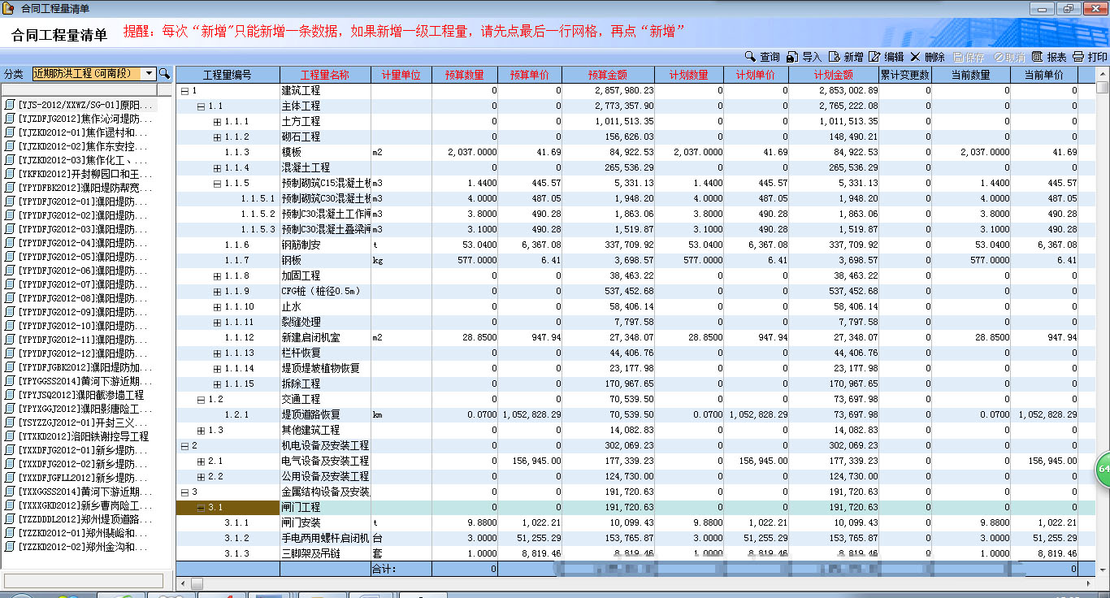Expand tree node 1.1.1 土方工程
The height and width of the screenshot is (598, 1110).
tap(217, 122)
